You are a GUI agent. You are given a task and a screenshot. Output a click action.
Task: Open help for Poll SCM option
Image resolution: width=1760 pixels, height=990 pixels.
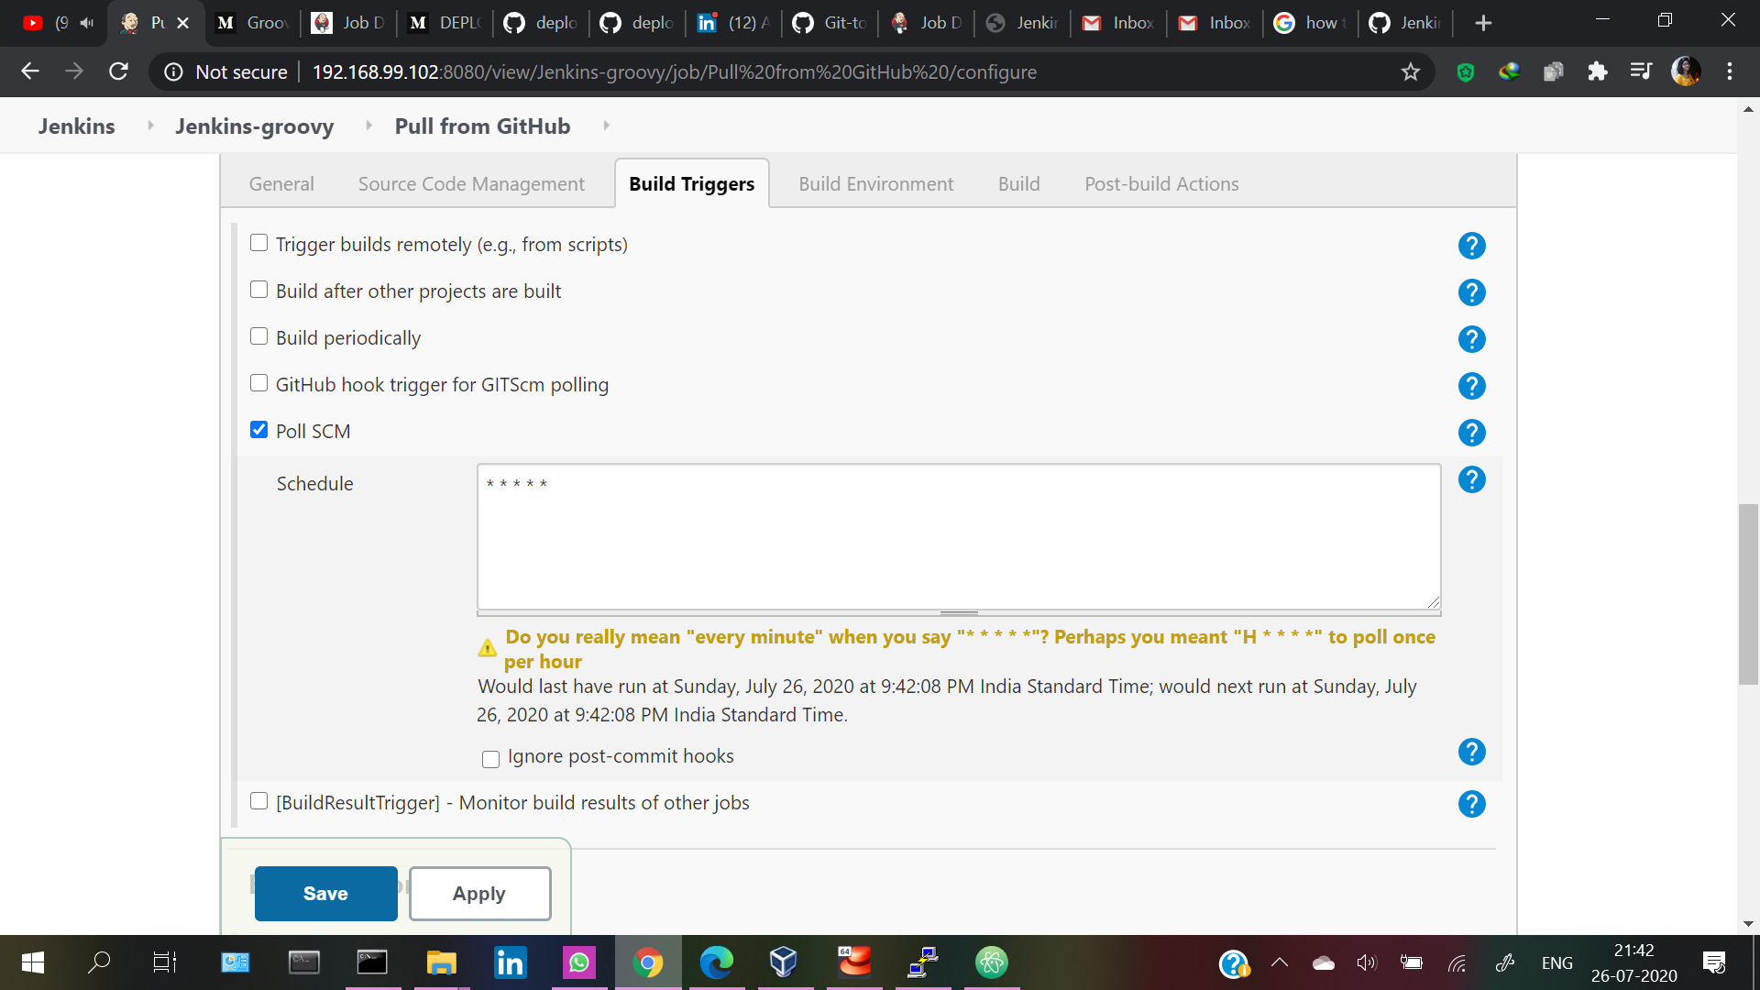[x=1471, y=433]
